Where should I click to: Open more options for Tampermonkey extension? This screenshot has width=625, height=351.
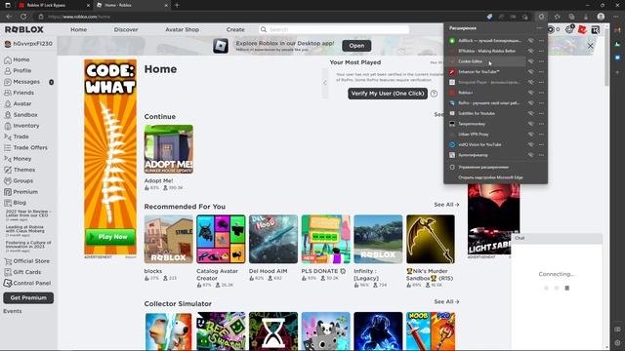541,124
